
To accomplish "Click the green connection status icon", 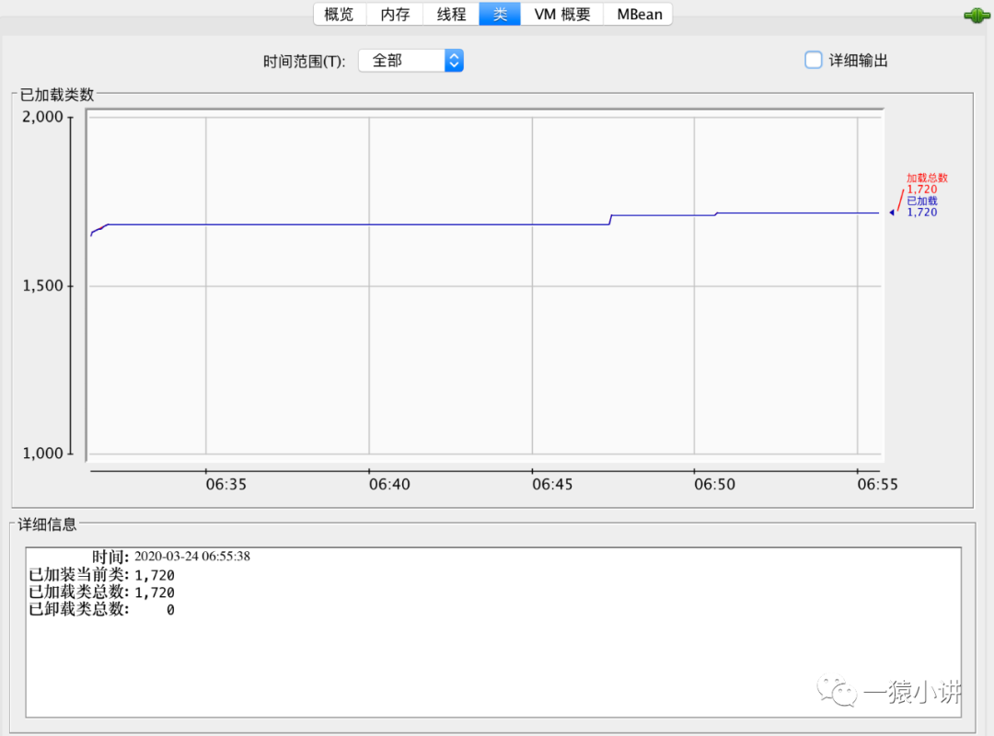I will point(977,16).
